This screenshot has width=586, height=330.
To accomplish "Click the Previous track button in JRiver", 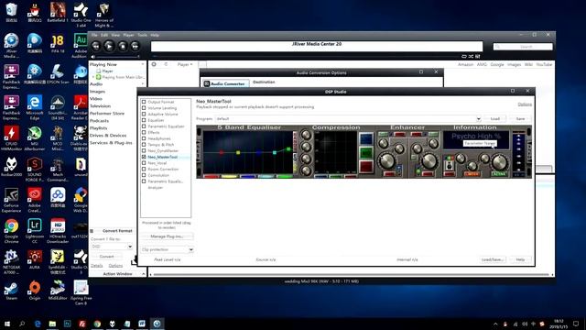I will coord(95,46).
